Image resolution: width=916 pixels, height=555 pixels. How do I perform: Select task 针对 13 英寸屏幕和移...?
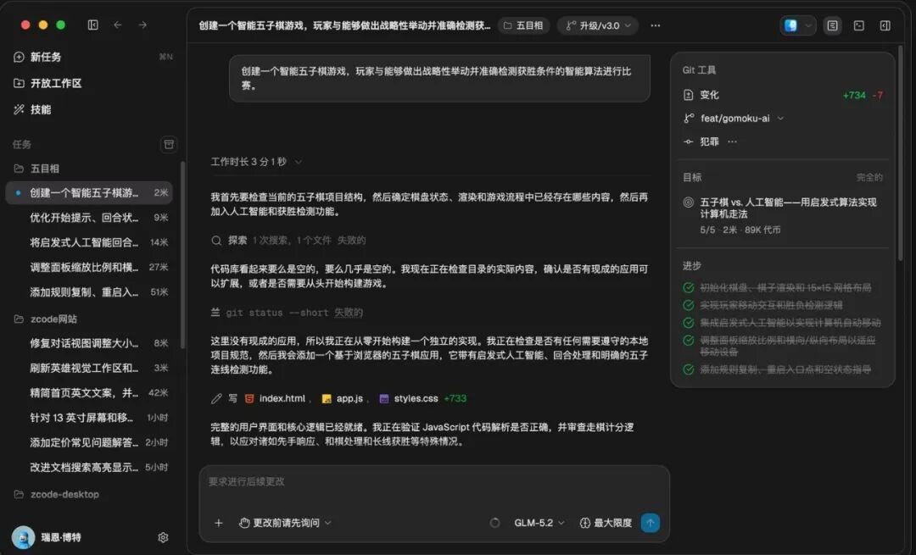tap(90, 417)
